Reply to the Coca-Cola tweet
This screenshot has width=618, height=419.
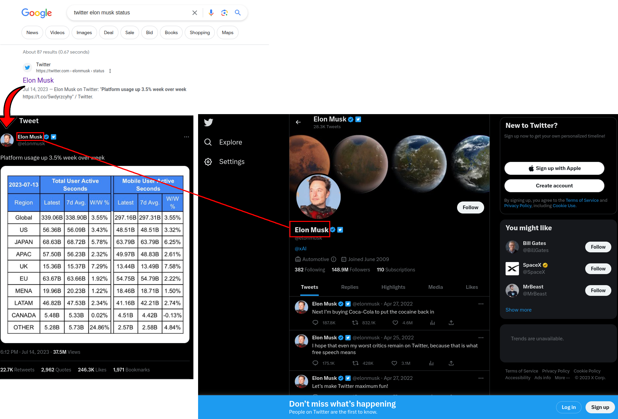tap(315, 323)
